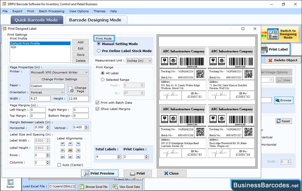Viewport: 302px width, 191px height.
Task: Click the Close button in dialog
Action: click(x=172, y=173)
